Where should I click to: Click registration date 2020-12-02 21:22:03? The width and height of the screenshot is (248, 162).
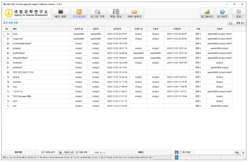[117, 106]
